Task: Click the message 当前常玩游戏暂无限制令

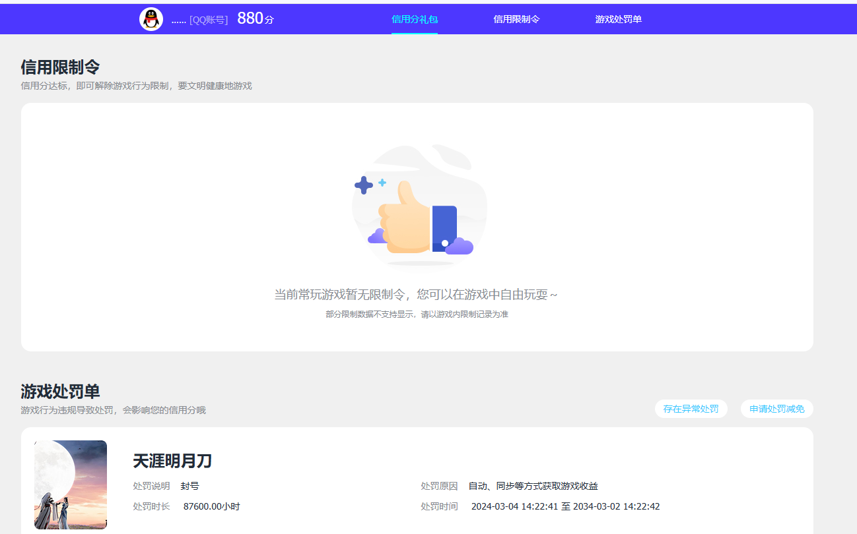Action: [x=416, y=295]
